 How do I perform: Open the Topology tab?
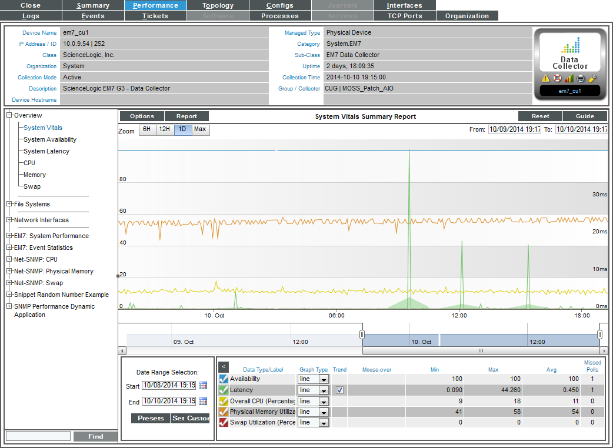[218, 5]
